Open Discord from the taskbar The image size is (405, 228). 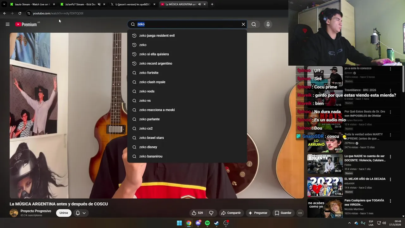tap(198, 223)
